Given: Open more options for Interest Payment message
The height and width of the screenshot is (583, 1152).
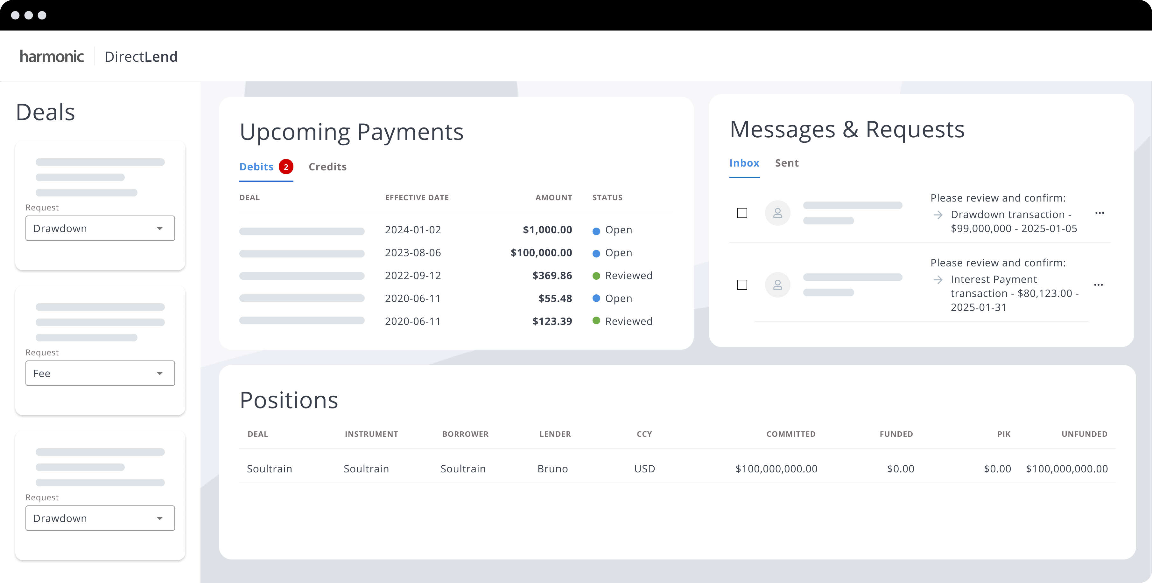Looking at the screenshot, I should 1098,285.
